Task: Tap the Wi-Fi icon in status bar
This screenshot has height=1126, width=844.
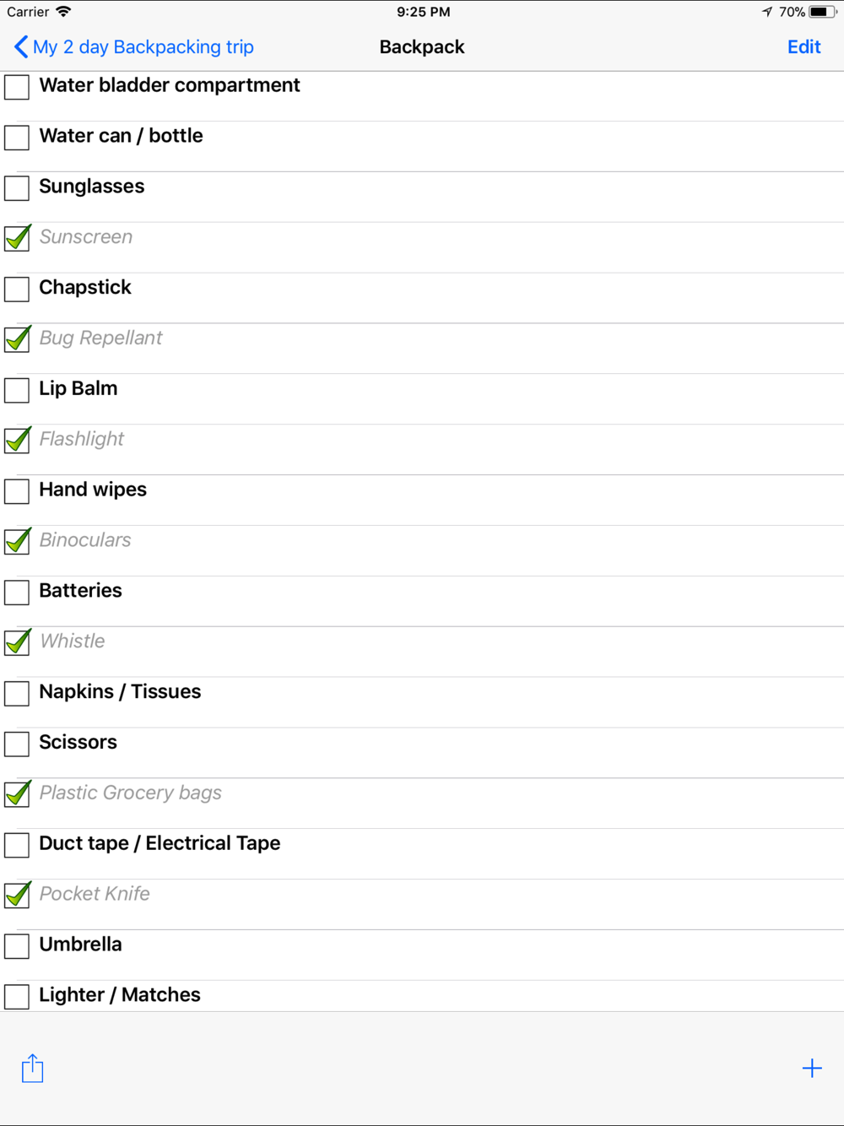Action: [63, 12]
